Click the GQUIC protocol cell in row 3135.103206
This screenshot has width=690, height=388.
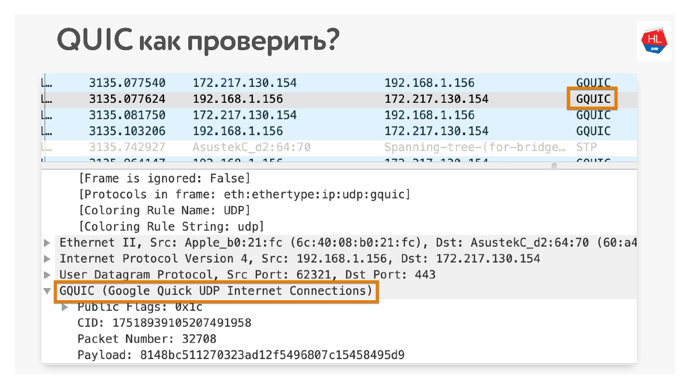593,131
